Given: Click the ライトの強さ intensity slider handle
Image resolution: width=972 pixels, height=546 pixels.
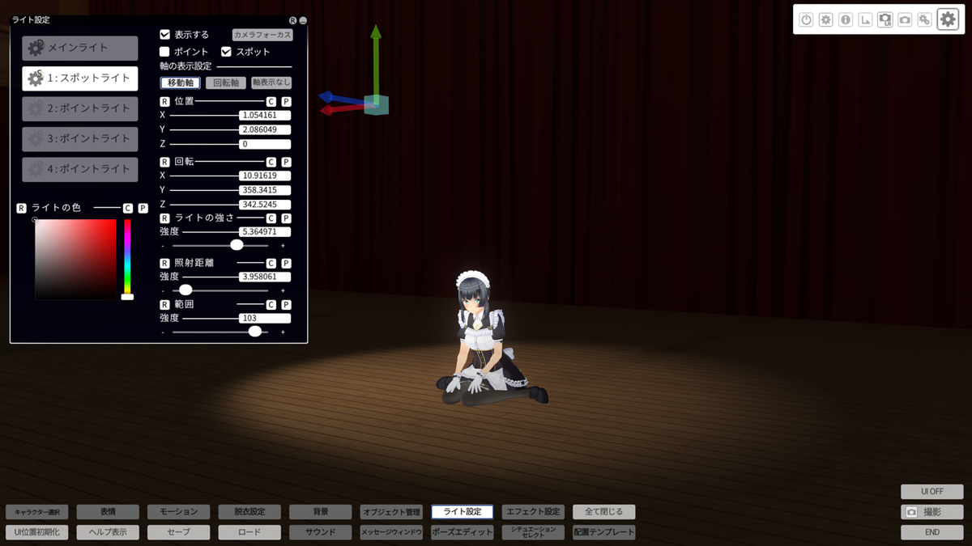Looking at the screenshot, I should (x=237, y=244).
